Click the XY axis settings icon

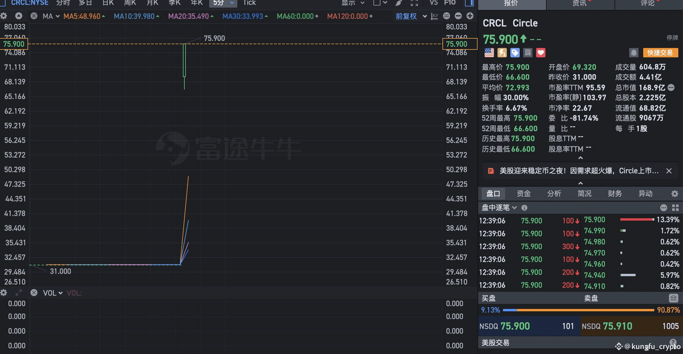point(435,16)
